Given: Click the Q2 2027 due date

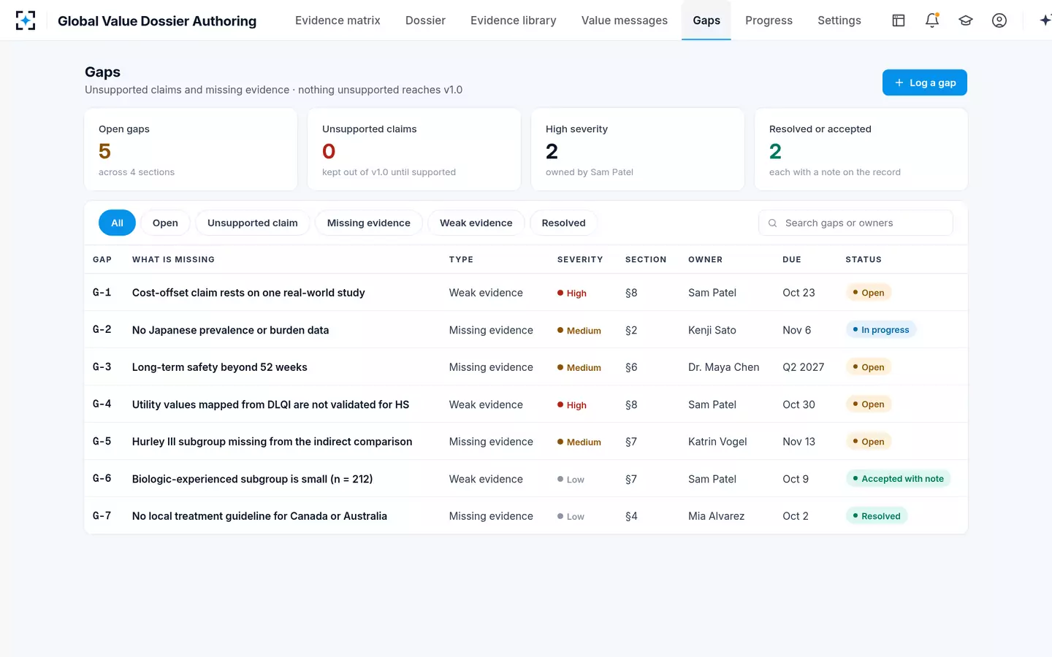Looking at the screenshot, I should 804,367.
